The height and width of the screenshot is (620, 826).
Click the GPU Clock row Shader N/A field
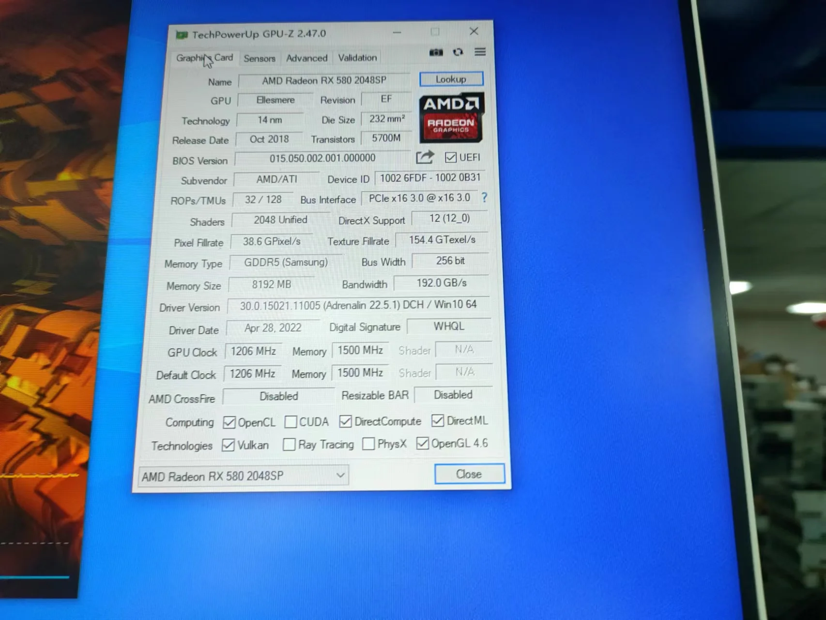pyautogui.click(x=464, y=349)
